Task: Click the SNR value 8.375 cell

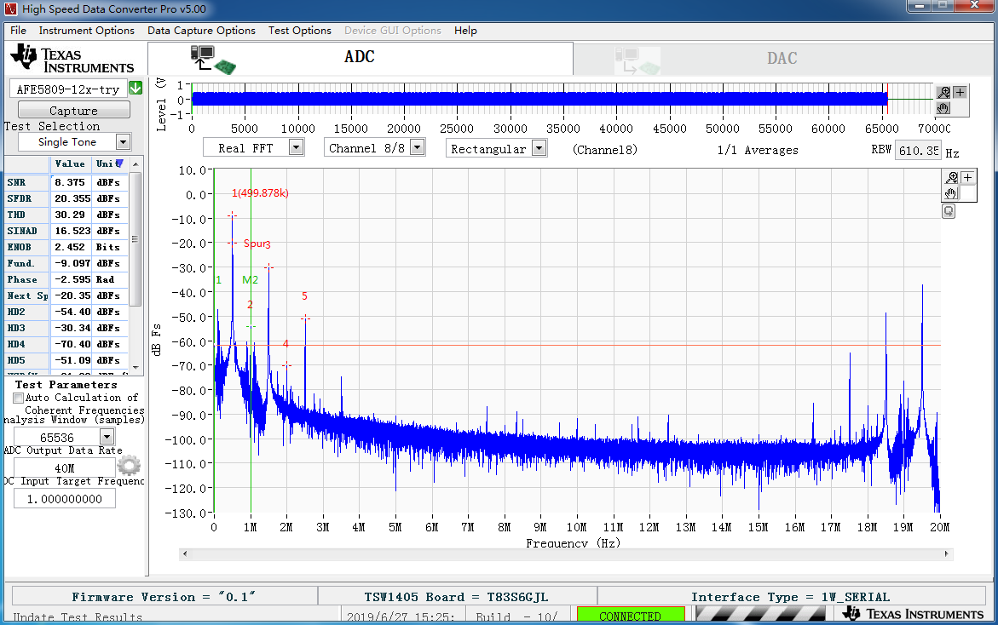Action: [x=70, y=182]
